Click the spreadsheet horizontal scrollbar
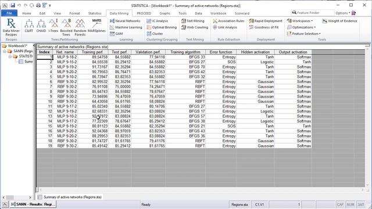 coord(201,190)
